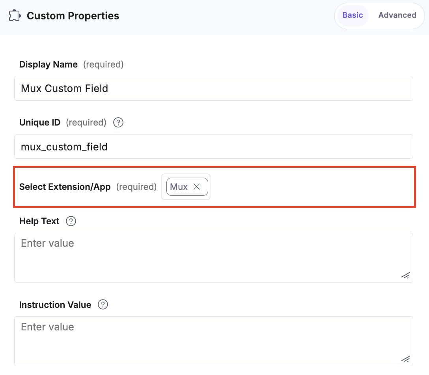The image size is (429, 375).
Task: Open the Select Extension/App picker
Action: 186,186
